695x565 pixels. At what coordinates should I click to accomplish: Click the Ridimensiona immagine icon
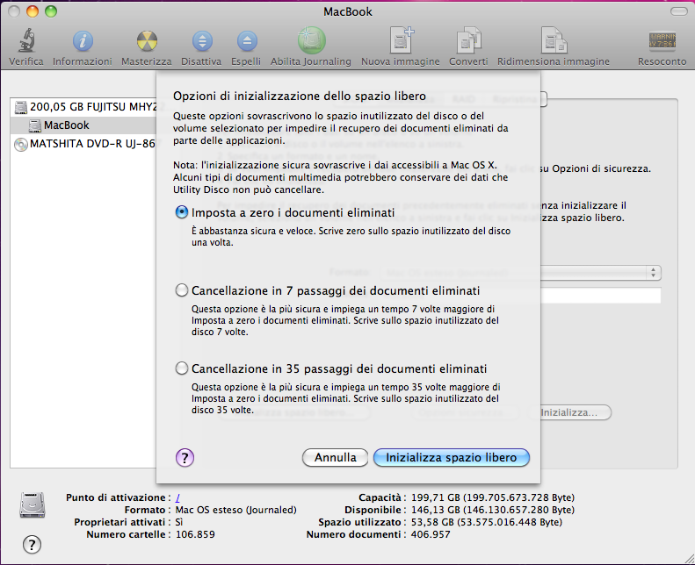point(554,40)
